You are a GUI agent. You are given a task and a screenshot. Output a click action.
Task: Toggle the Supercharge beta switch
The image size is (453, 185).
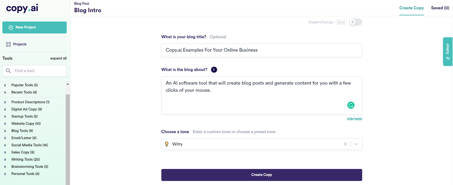(355, 22)
